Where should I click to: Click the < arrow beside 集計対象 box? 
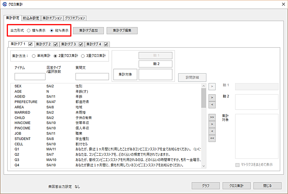[x=212, y=131]
